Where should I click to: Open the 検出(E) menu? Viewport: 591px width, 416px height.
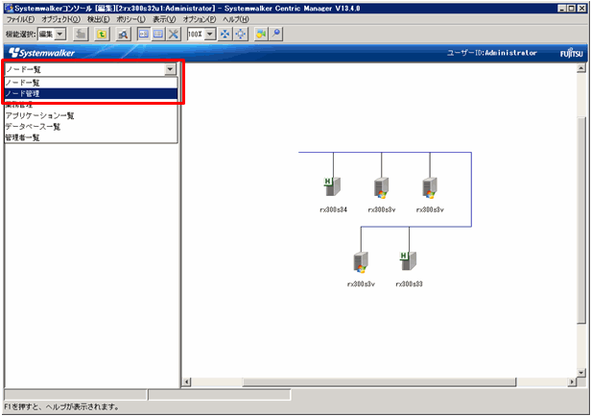[99, 19]
